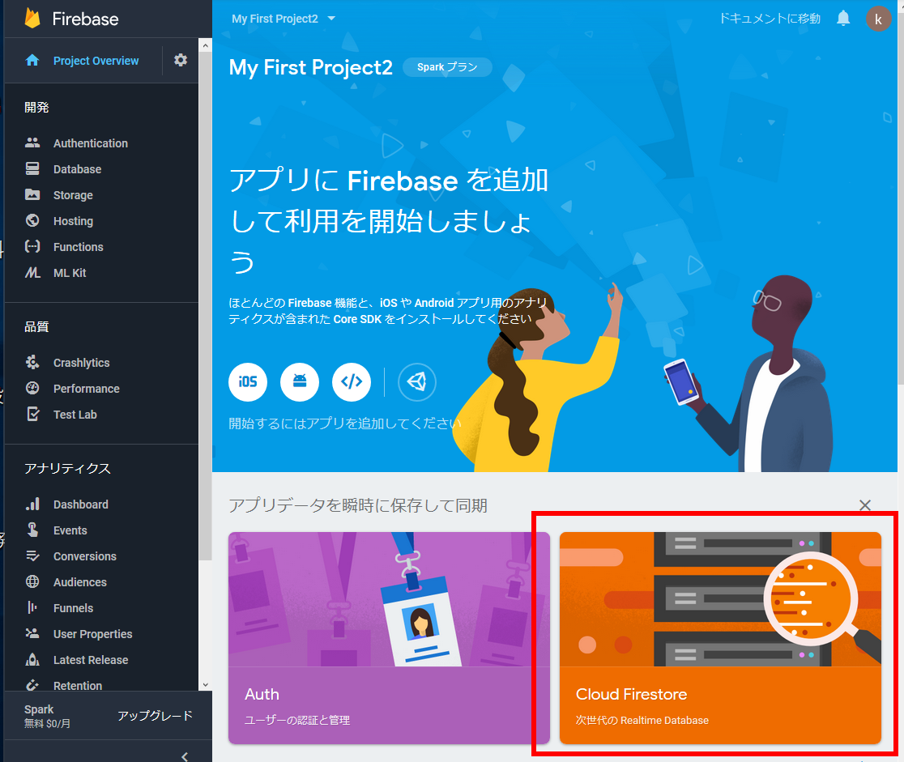Click the Performance gauge icon
The image size is (904, 762).
[32, 388]
